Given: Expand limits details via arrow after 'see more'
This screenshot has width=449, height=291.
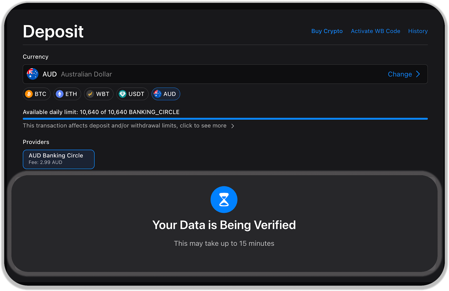Looking at the screenshot, I should 233,126.
